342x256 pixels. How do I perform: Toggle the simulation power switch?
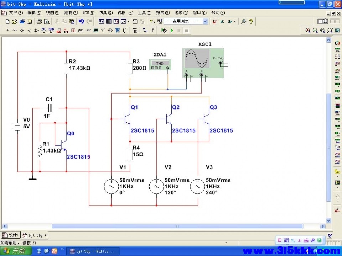[323, 21]
